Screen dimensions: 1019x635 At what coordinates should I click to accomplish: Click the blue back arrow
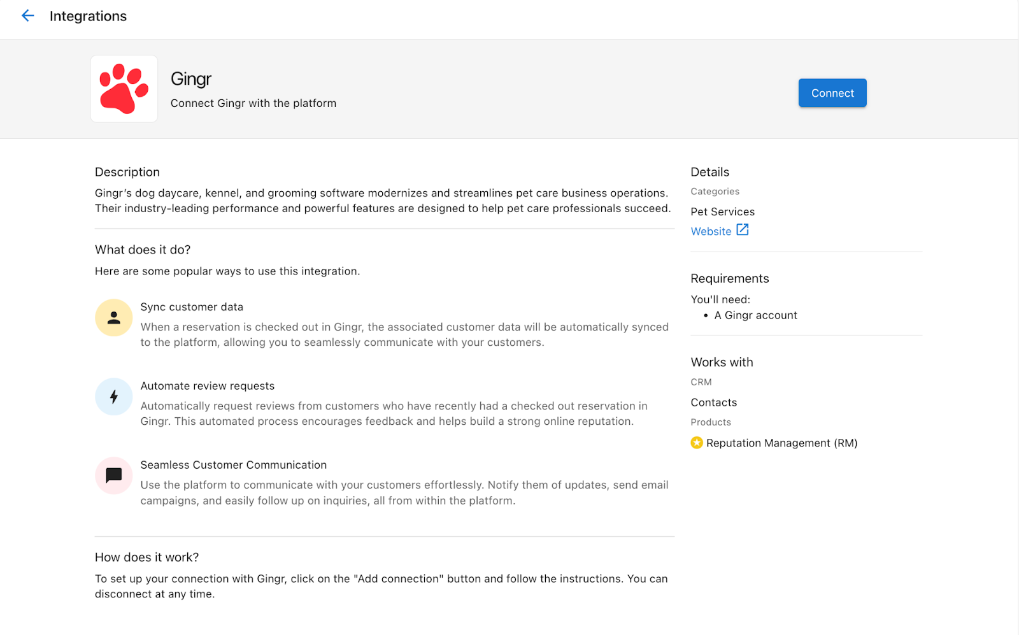27,15
